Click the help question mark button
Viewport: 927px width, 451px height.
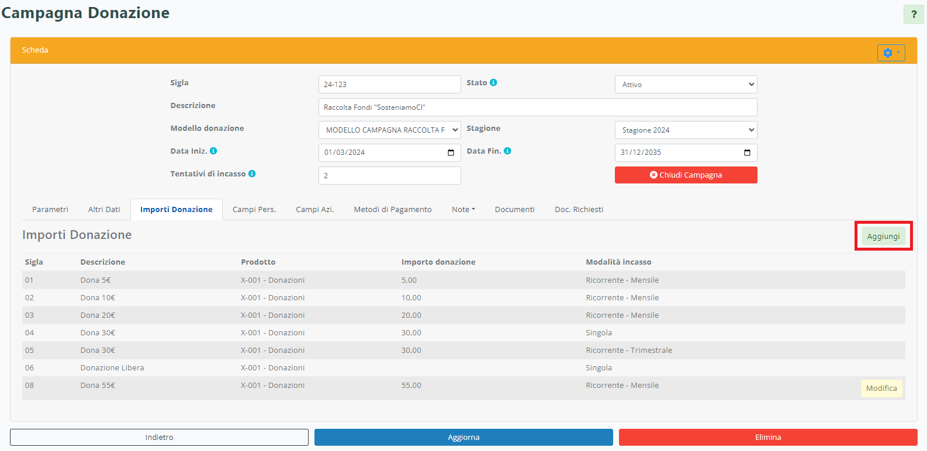coord(914,15)
